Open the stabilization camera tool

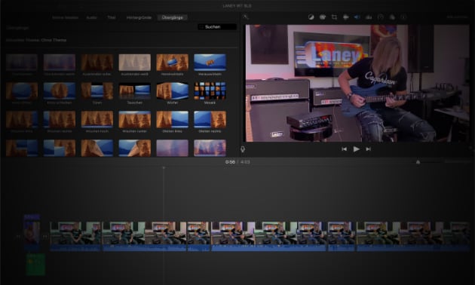(x=345, y=17)
